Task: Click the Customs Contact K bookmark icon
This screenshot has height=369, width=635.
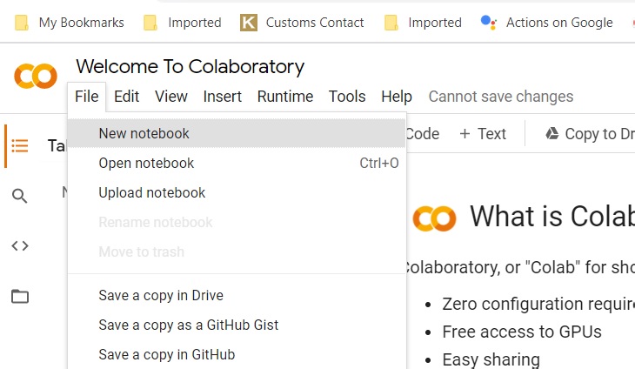Action: click(249, 23)
